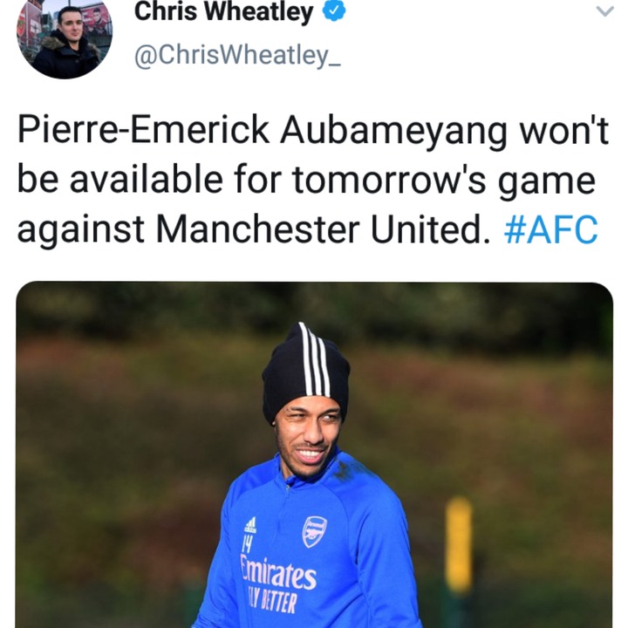Open the attached training photo
Image resolution: width=628 pixels, height=628 pixels.
314,454
